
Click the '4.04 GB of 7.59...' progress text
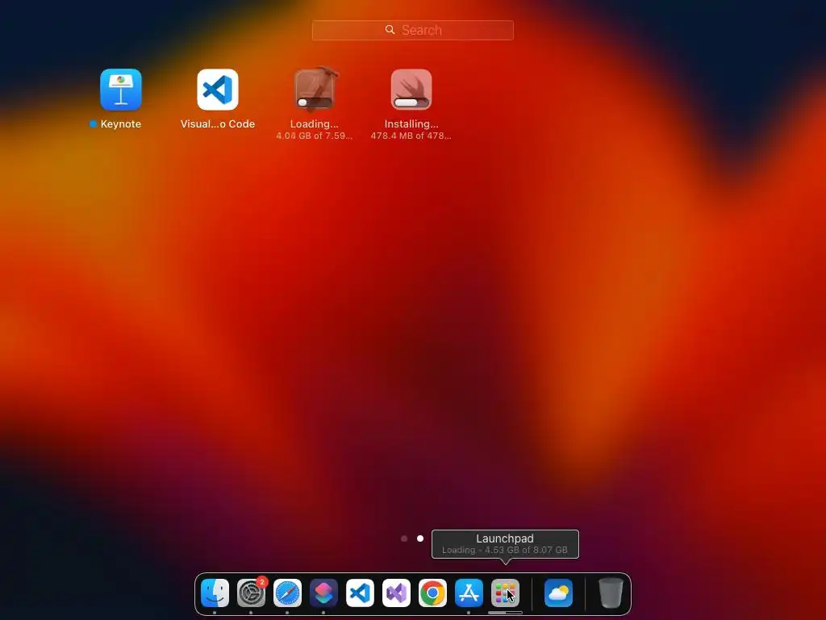coord(315,136)
